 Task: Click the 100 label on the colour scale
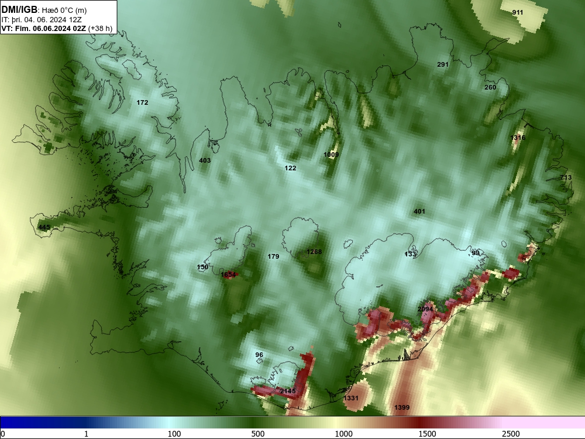[x=174, y=434]
